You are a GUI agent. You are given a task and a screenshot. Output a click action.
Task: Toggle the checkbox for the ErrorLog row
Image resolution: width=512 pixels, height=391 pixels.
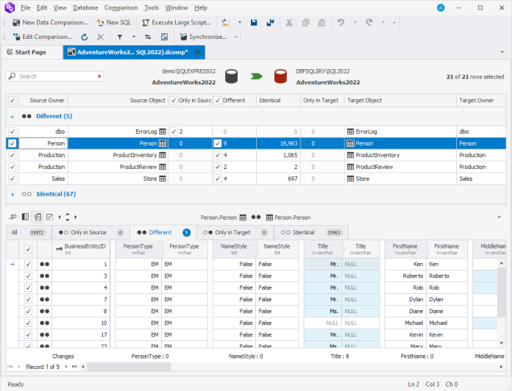[12, 132]
